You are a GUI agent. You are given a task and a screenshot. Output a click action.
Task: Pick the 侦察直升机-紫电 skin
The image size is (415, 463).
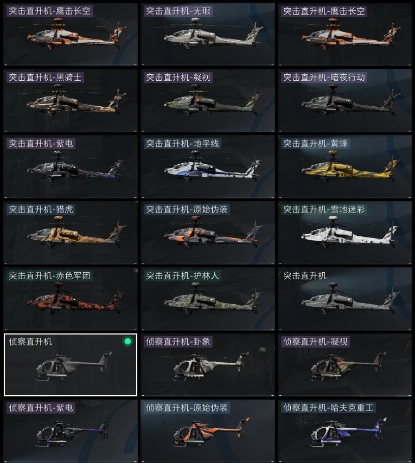click(x=71, y=431)
